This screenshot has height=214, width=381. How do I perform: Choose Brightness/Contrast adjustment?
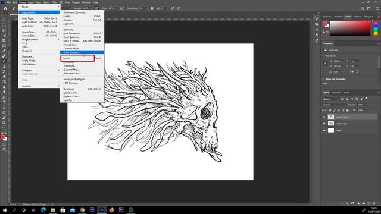(x=82, y=12)
